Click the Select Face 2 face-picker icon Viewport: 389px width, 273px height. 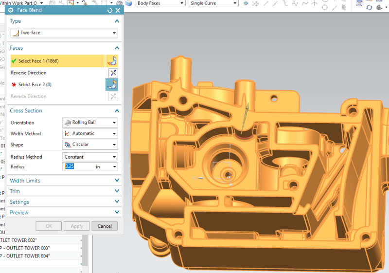[112, 85]
